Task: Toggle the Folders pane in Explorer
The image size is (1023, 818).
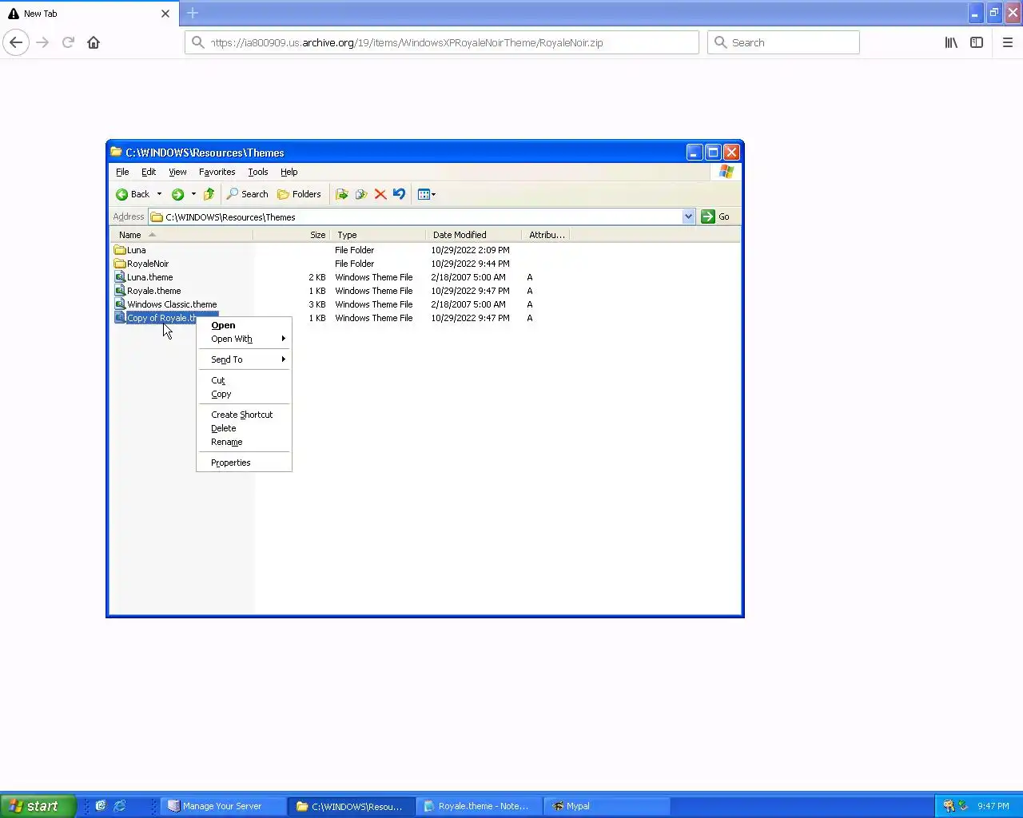Action: pyautogui.click(x=299, y=194)
